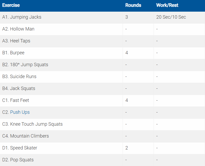This screenshot has height=166, width=205.
Task: Click the B1. Burpee exercise name
Action: (13, 53)
